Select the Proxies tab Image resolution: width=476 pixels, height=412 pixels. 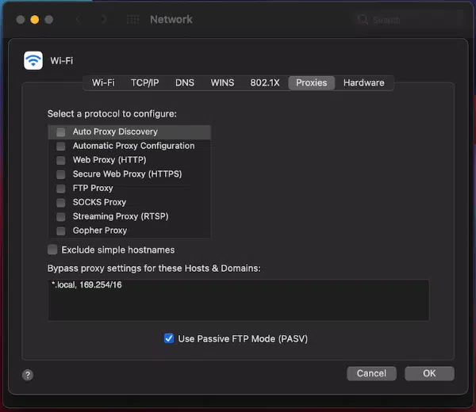point(312,82)
